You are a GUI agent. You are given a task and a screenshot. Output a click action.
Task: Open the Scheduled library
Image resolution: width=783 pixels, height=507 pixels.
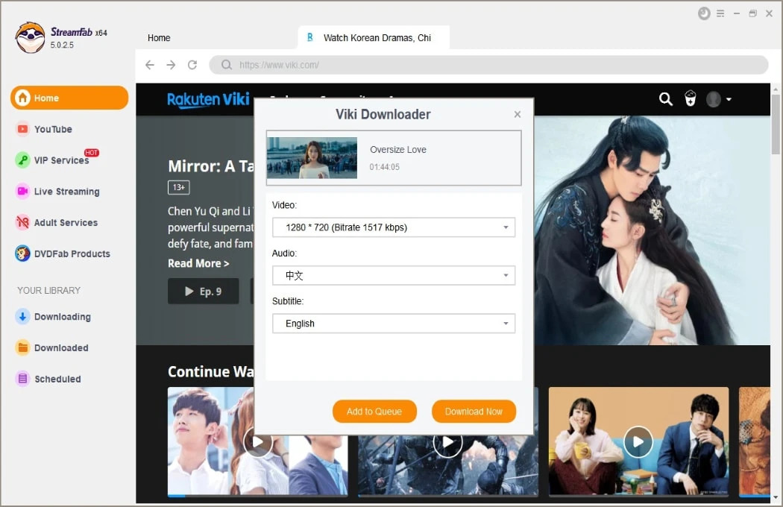tap(57, 379)
